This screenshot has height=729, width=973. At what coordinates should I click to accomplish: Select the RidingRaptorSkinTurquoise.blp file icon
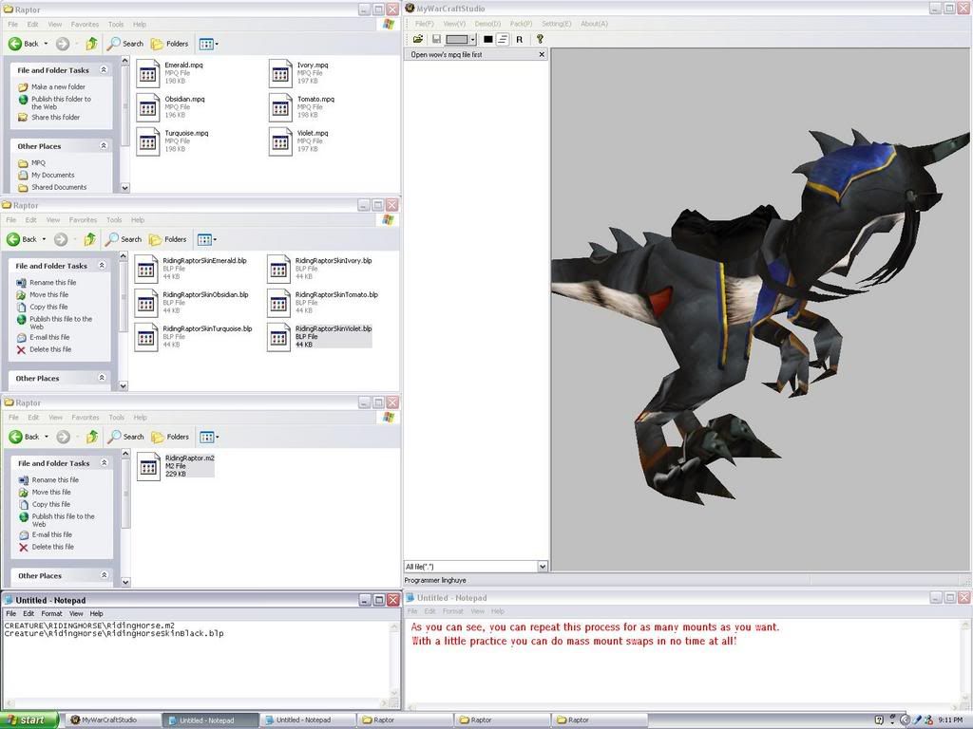145,338
